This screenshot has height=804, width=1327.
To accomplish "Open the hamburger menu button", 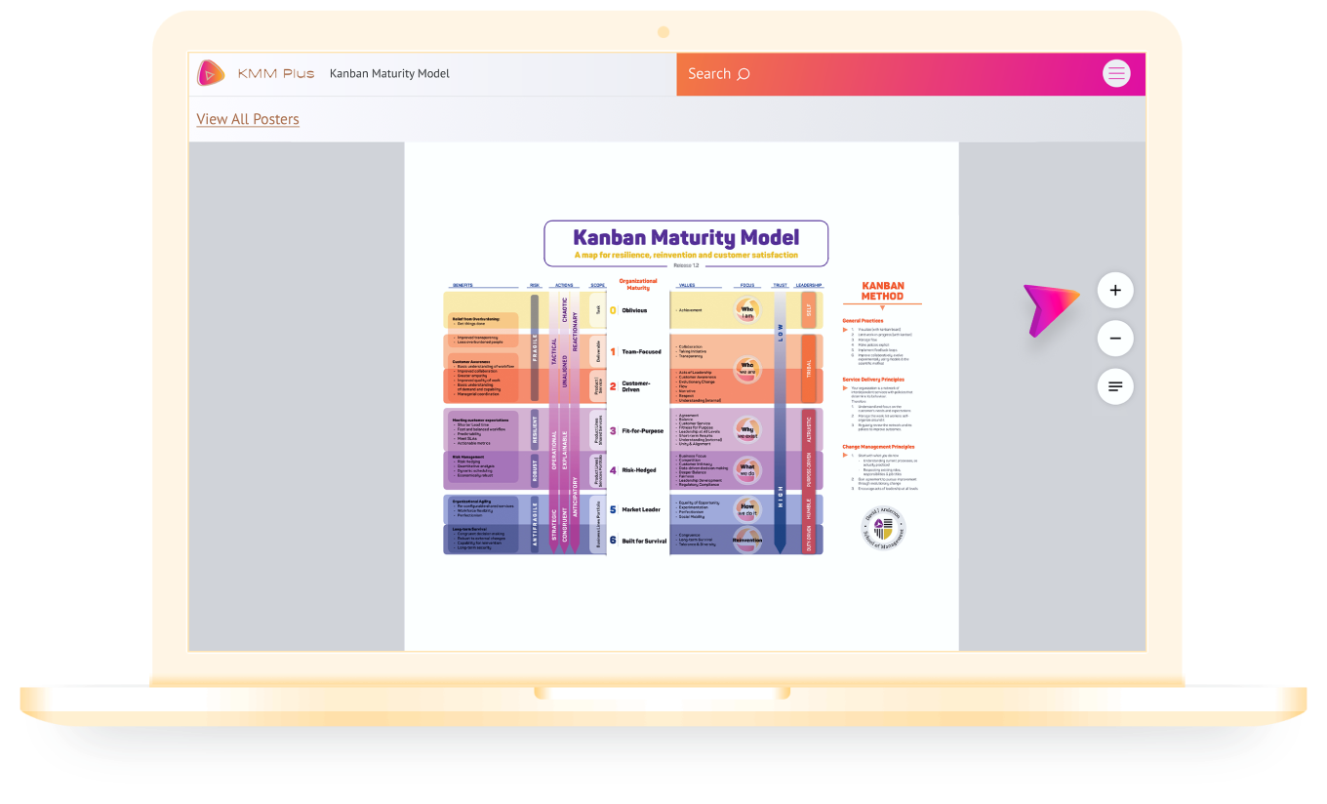I will (1116, 73).
